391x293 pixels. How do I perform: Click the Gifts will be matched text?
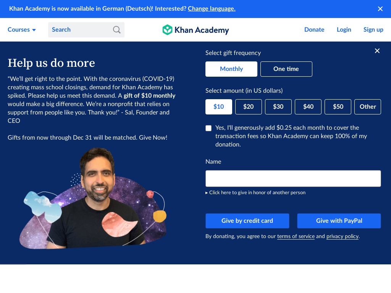pos(87,137)
